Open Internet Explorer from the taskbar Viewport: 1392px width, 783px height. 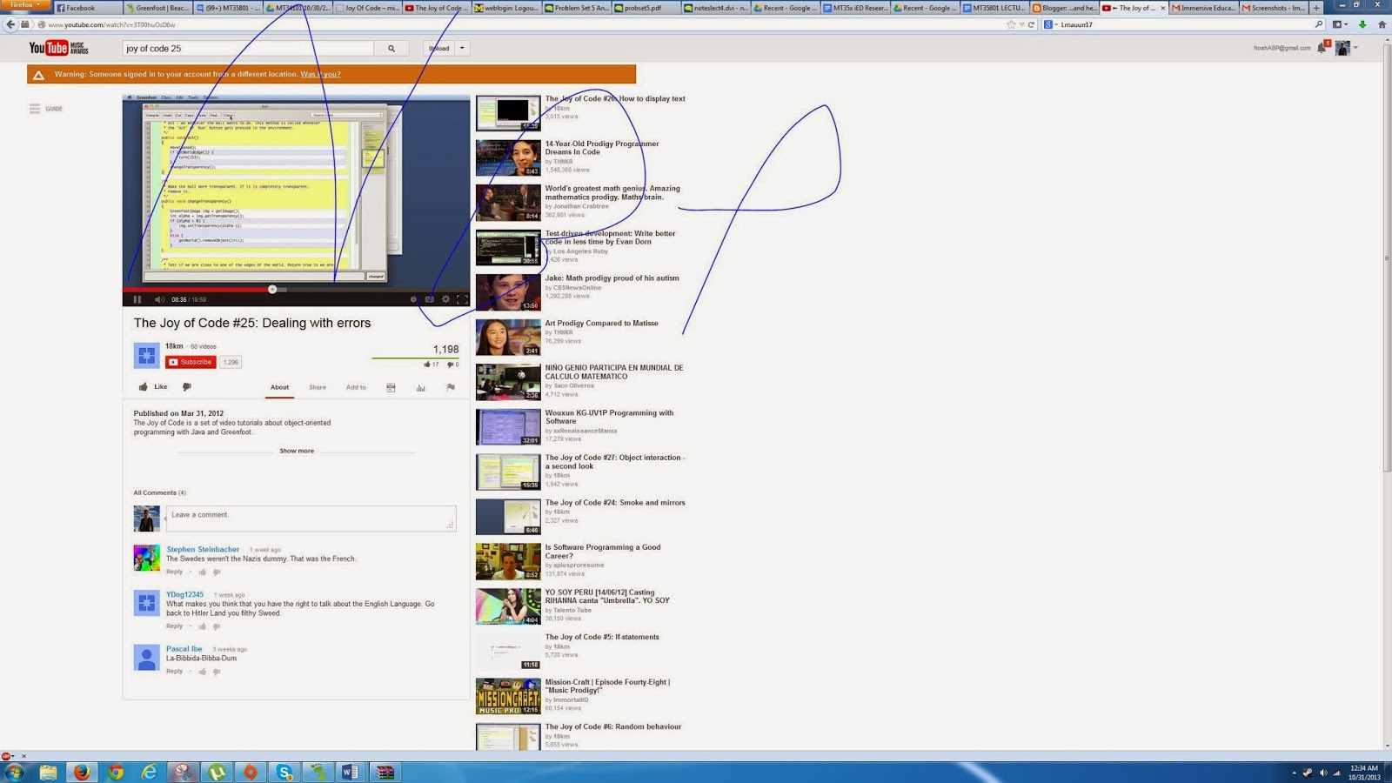click(x=149, y=772)
